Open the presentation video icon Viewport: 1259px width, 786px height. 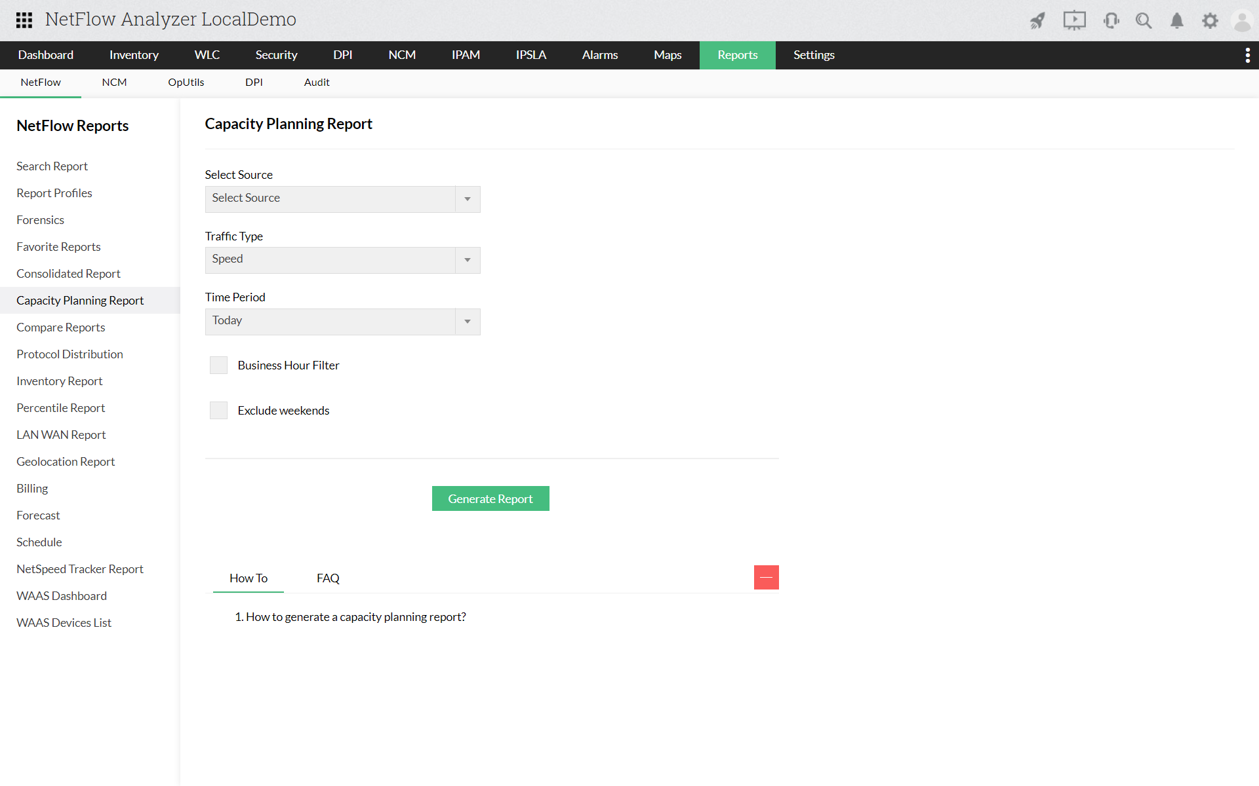(x=1074, y=20)
